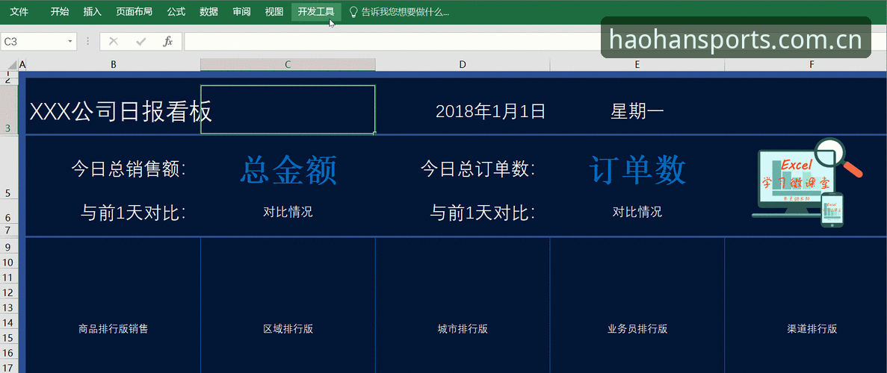887x373 pixels.
Task: Select column E header
Action: pyautogui.click(x=637, y=65)
